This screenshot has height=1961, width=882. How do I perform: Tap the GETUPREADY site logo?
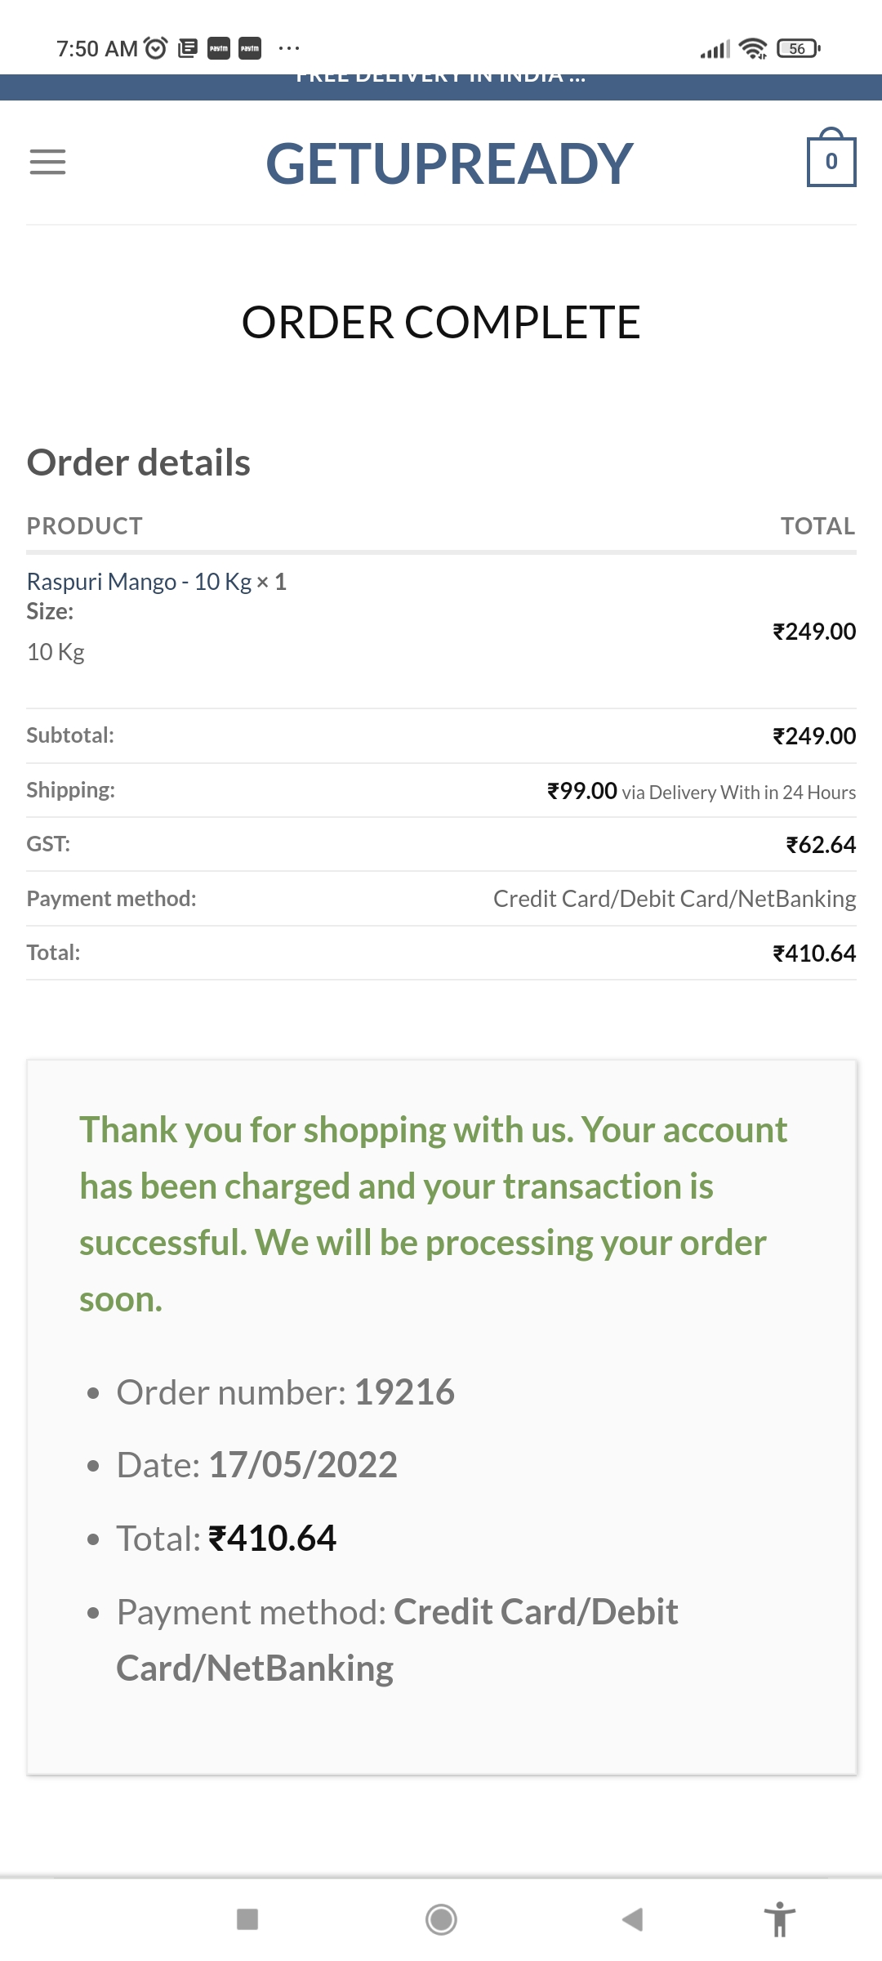pyautogui.click(x=449, y=163)
